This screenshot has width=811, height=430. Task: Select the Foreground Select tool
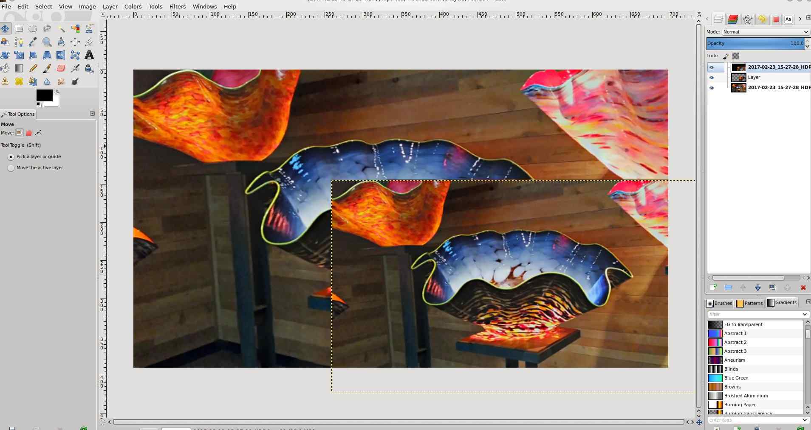[x=5, y=42]
